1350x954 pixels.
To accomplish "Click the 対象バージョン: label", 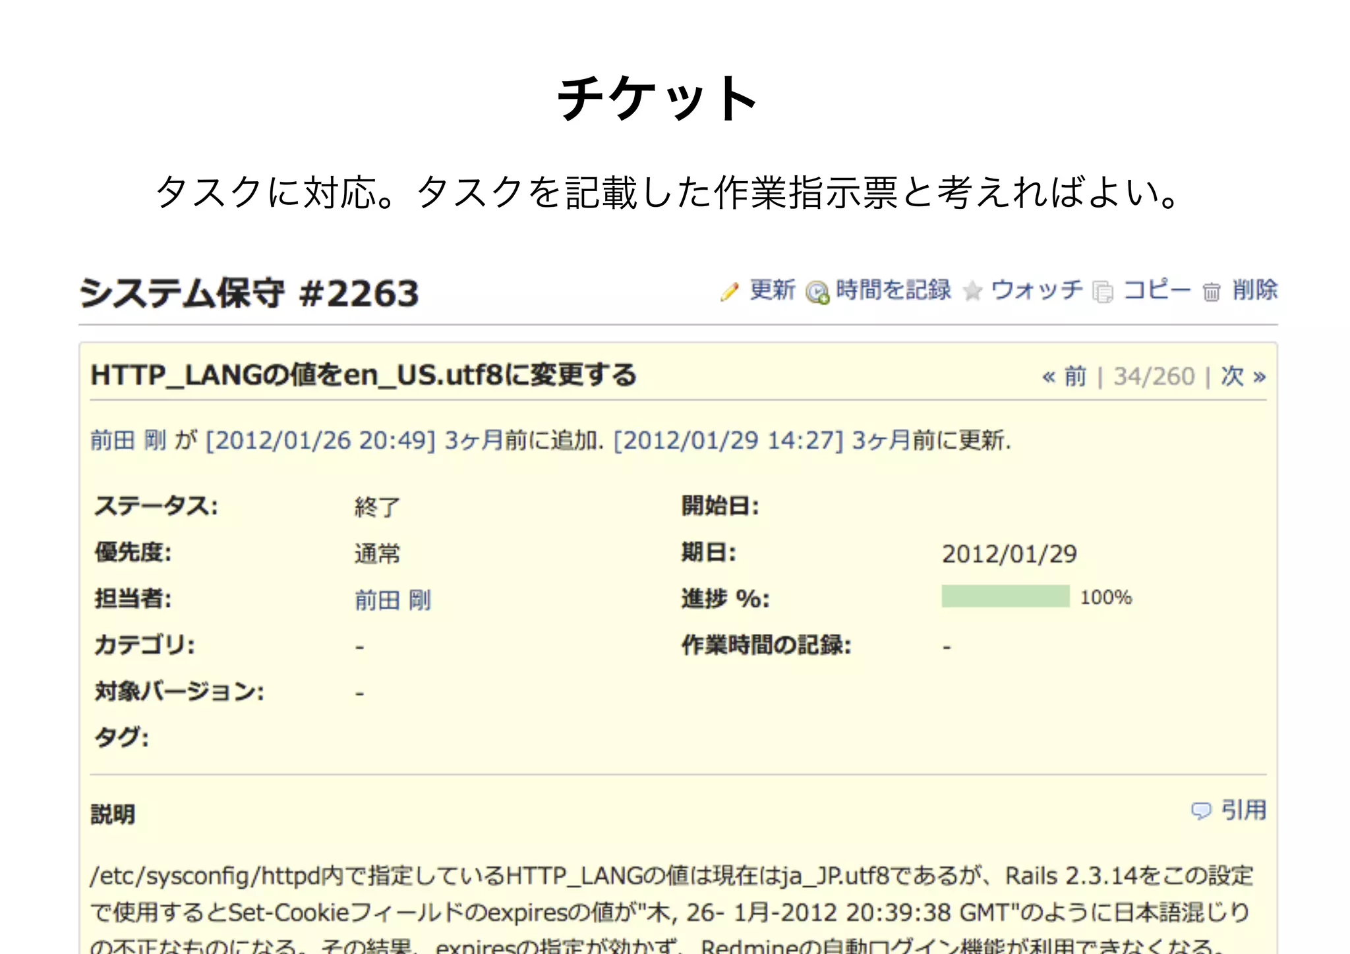I will (179, 691).
